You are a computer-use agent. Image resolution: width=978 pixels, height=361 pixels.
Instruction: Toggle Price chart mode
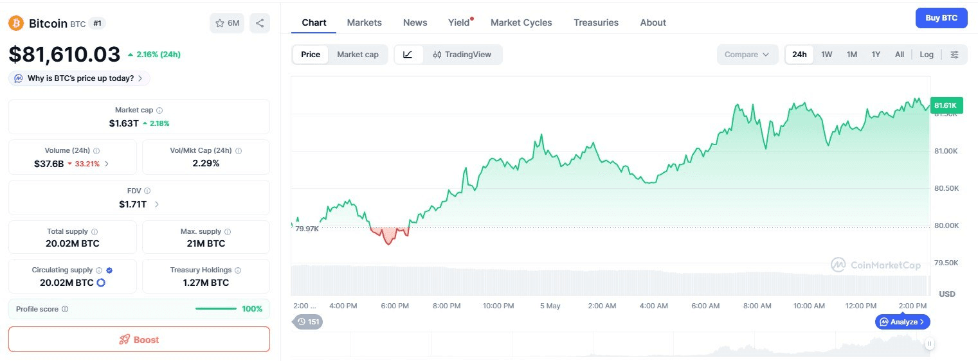tap(311, 55)
